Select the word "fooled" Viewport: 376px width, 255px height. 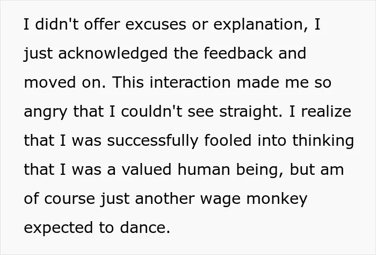coord(228,140)
